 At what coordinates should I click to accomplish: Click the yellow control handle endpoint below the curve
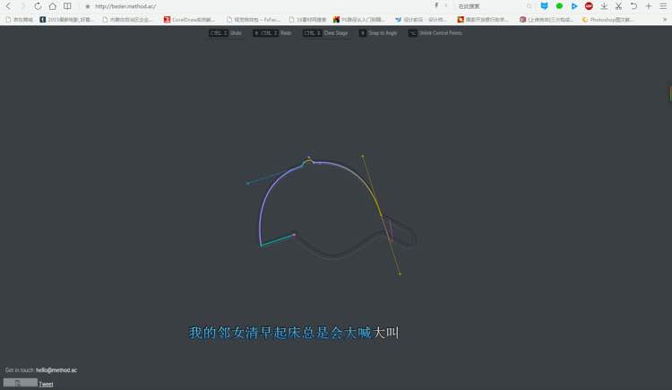pos(400,273)
